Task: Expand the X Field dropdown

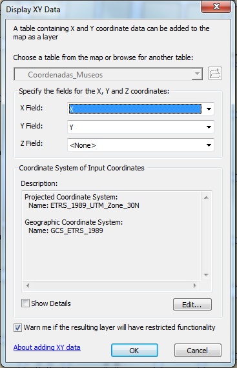Action: click(209, 109)
